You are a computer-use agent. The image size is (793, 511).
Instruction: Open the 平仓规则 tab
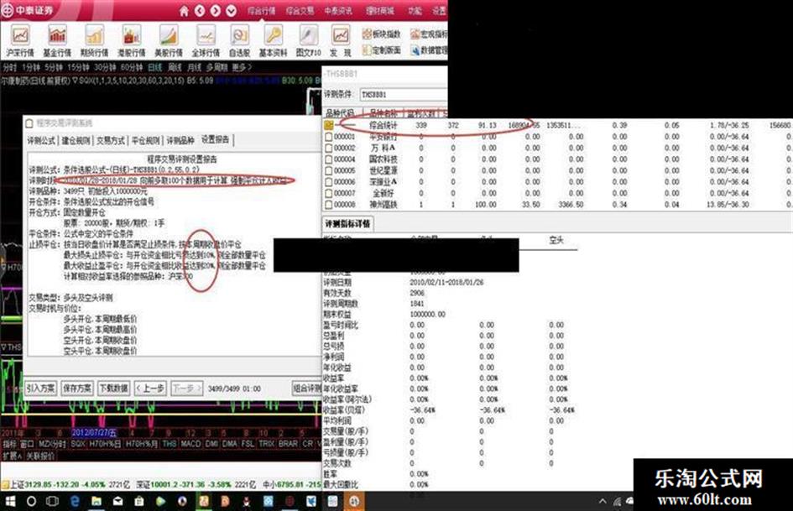(x=146, y=140)
